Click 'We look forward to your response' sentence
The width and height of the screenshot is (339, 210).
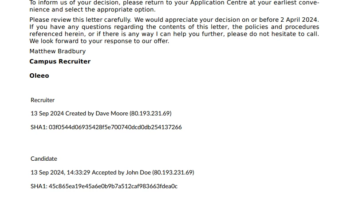(99, 41)
